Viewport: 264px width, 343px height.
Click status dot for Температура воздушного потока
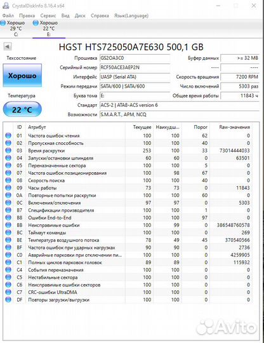[8, 240]
